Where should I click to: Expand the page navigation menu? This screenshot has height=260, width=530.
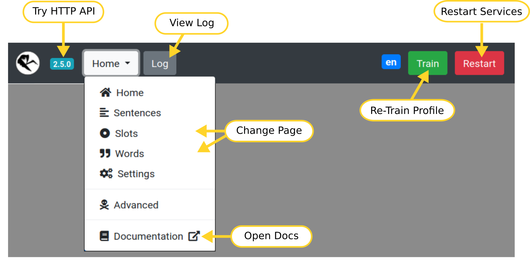(110, 63)
